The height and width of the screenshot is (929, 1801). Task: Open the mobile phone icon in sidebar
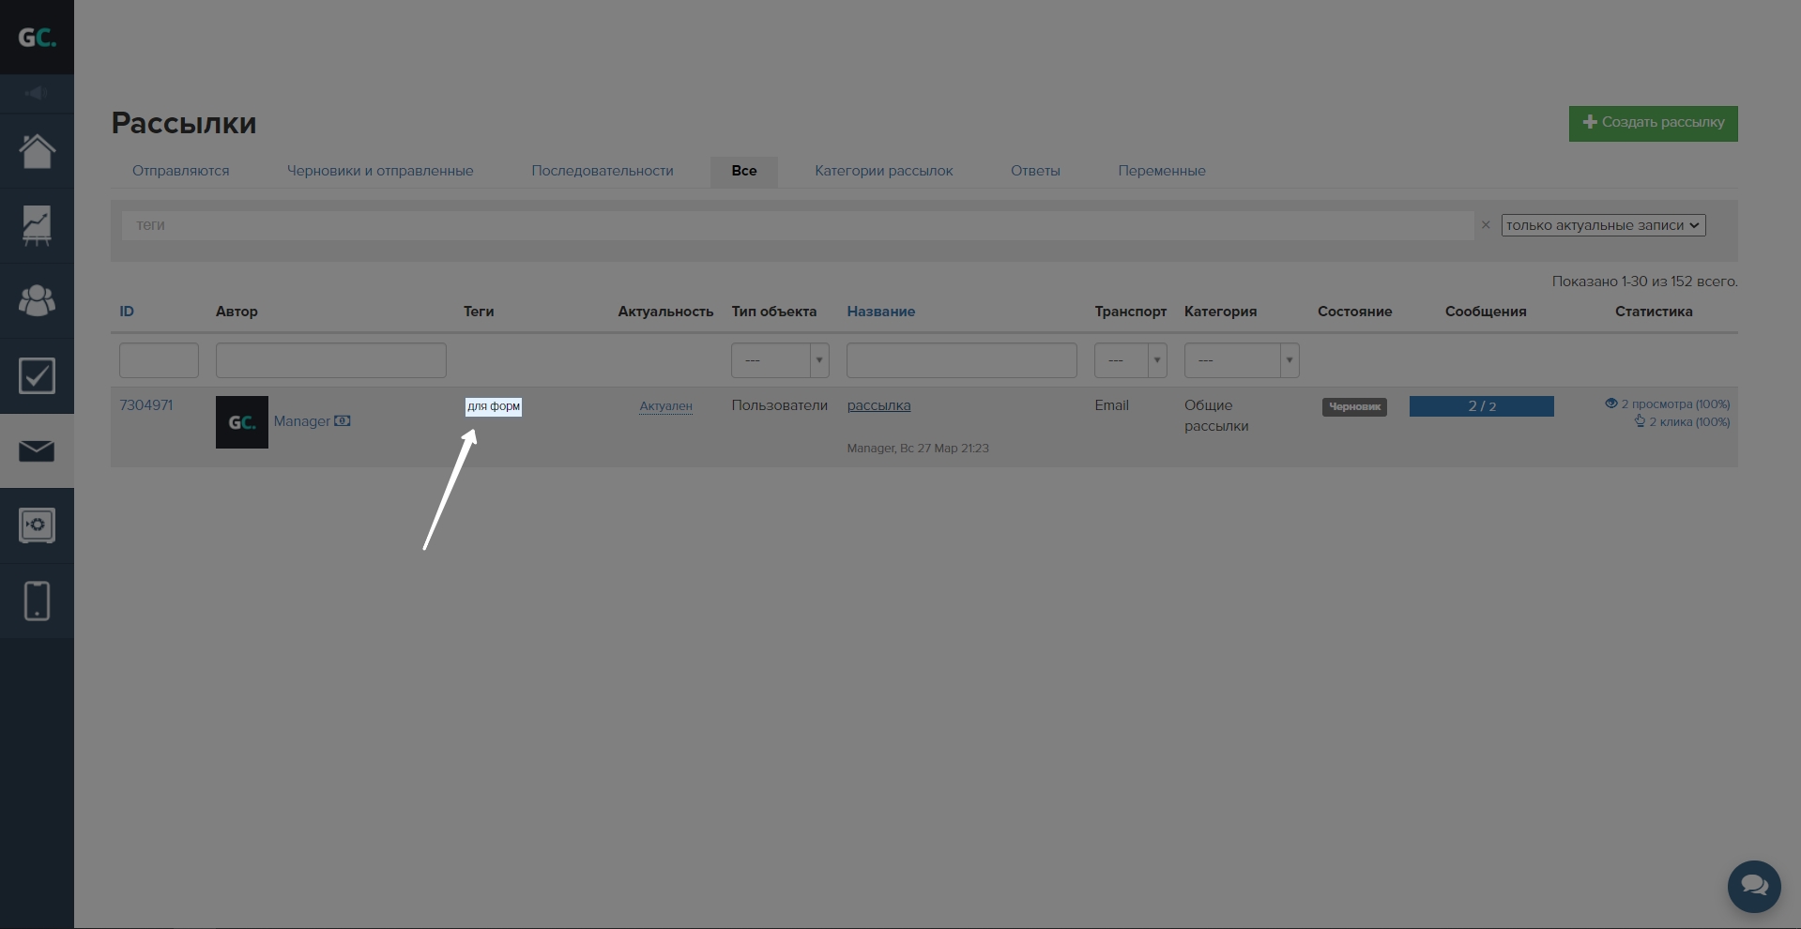click(x=37, y=601)
